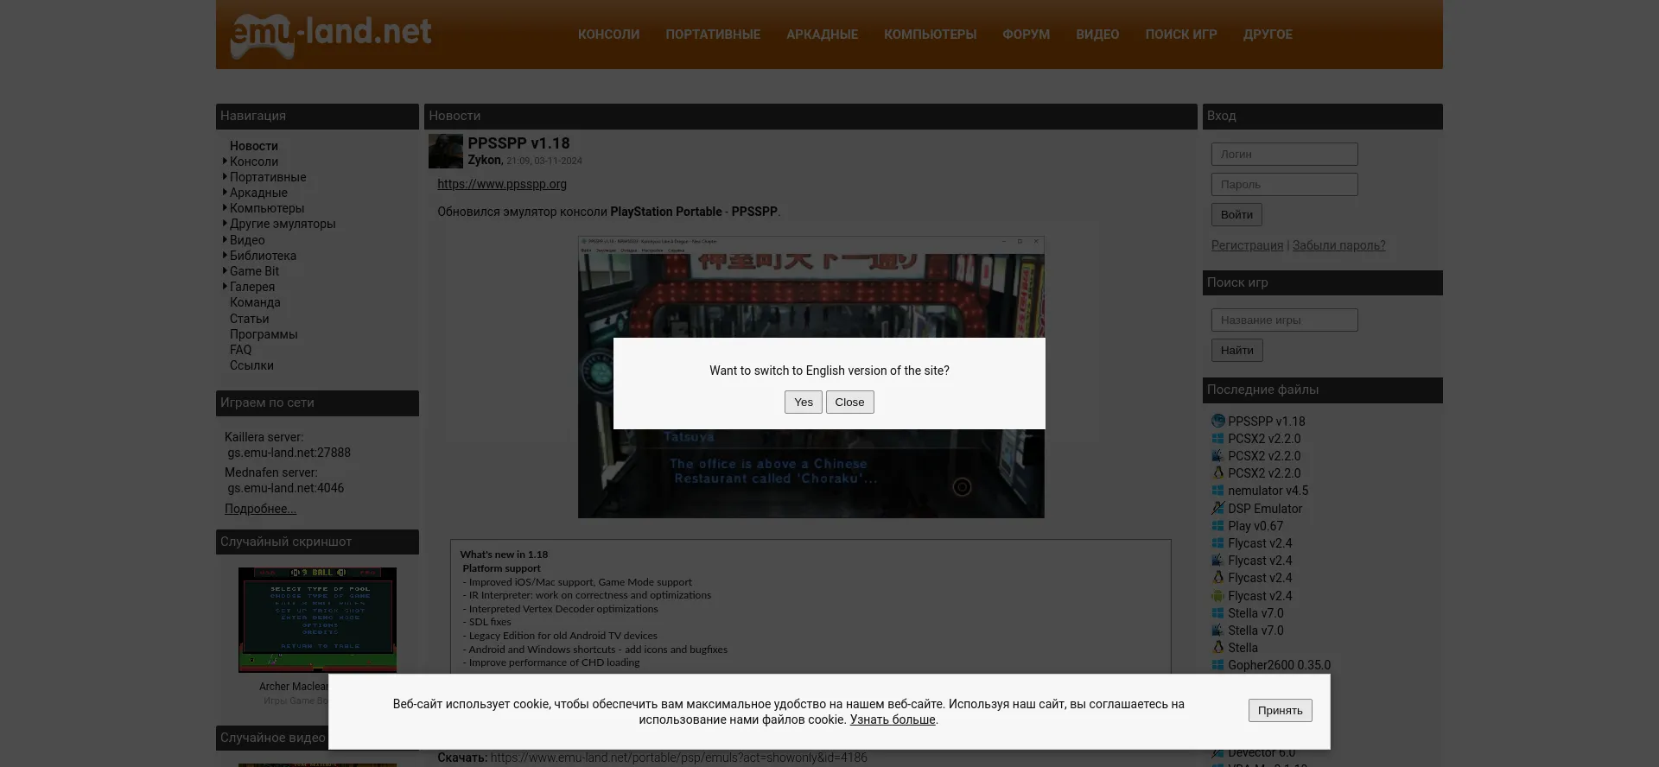Open the ДРУГОЕ top menu
The image size is (1659, 767).
[x=1268, y=35]
